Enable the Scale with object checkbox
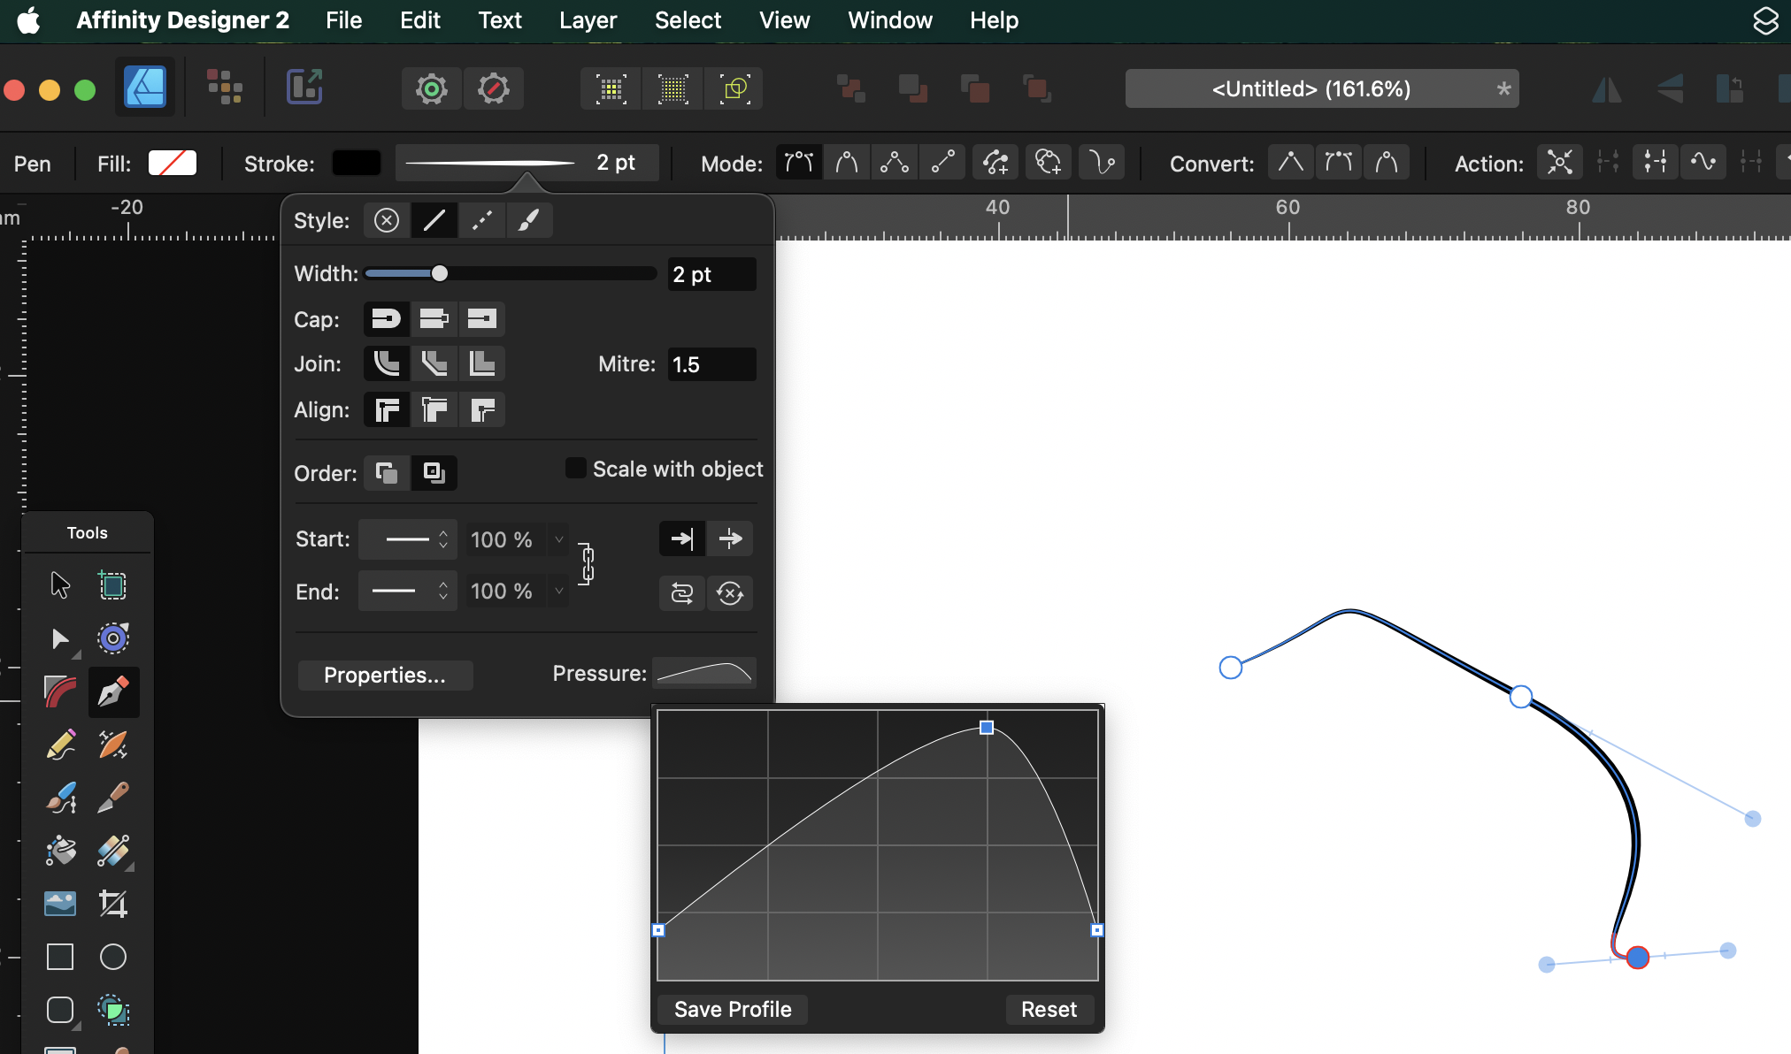 (x=574, y=468)
